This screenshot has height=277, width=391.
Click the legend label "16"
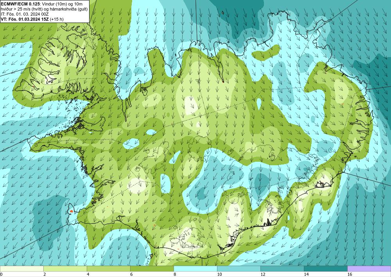350,275
